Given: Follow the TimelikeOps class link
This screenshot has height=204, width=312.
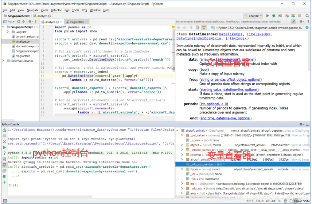Looking at the screenshot, I should click(258, 34).
